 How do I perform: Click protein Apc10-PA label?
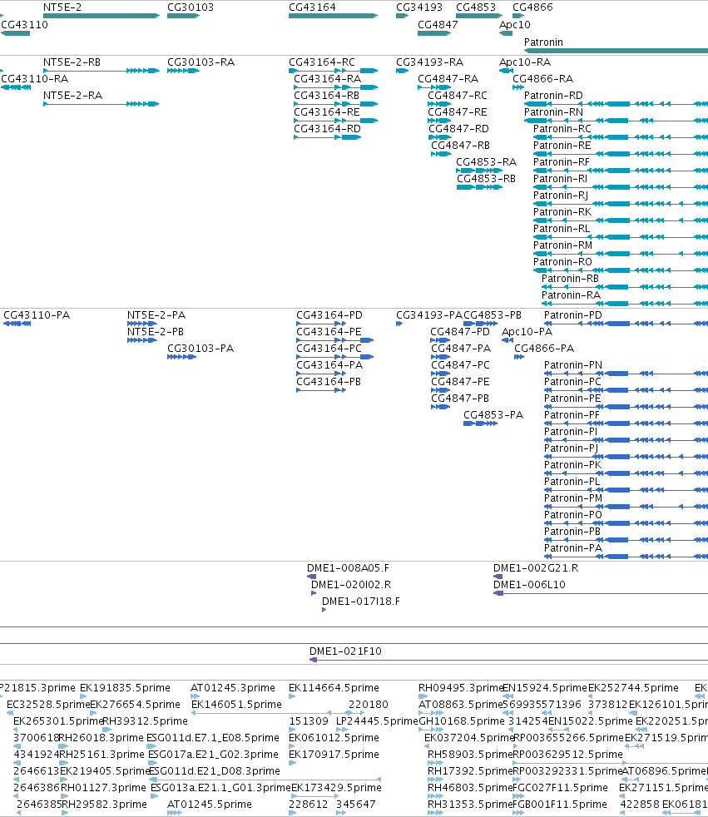click(x=527, y=332)
